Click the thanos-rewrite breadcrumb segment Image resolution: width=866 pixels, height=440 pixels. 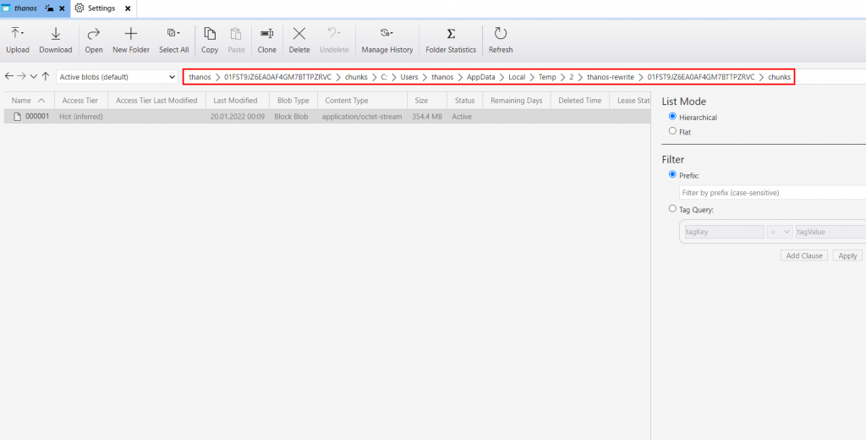point(611,77)
